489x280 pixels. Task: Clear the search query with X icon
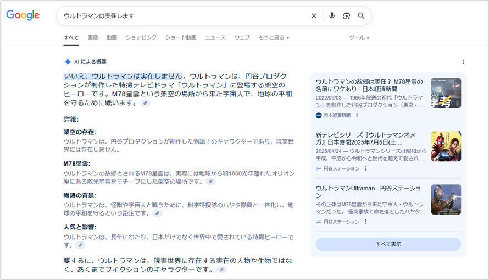tap(314, 15)
